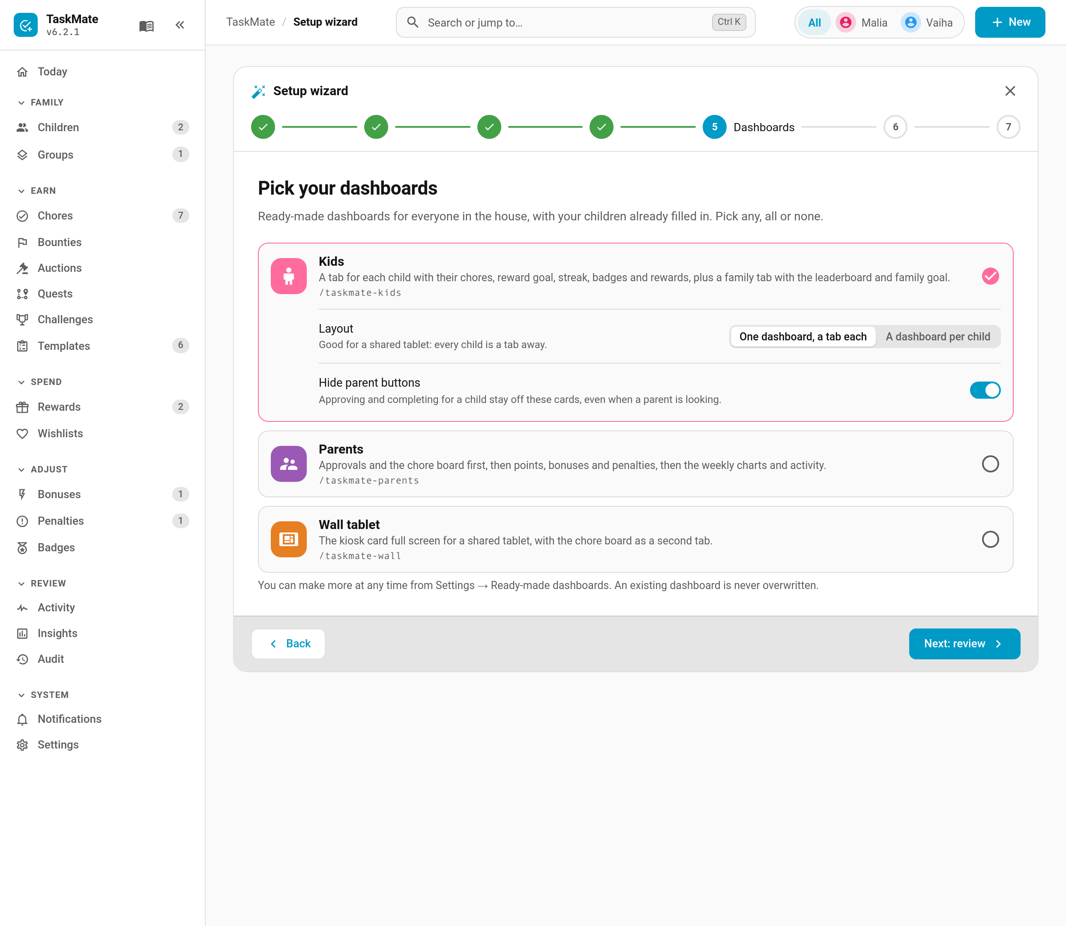Open the Bonuses page
Screen dimensions: 1066x926
tap(102, 495)
